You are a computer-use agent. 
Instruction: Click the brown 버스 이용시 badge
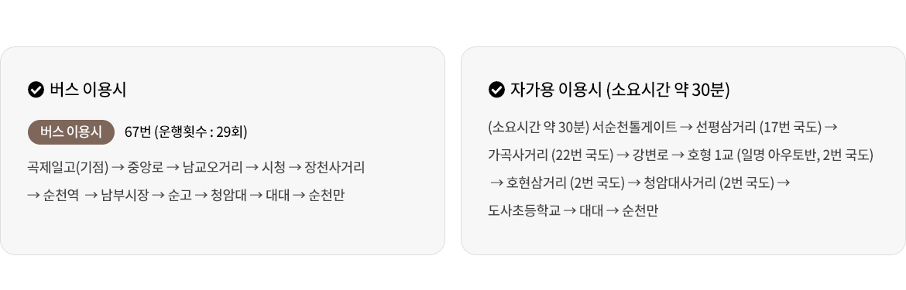71,132
